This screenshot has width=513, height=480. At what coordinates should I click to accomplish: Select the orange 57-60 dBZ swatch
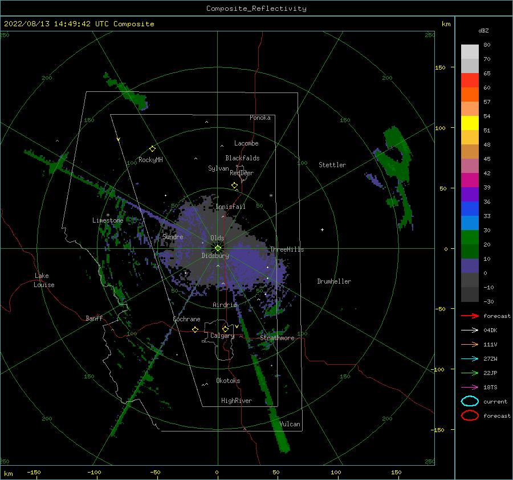point(470,95)
